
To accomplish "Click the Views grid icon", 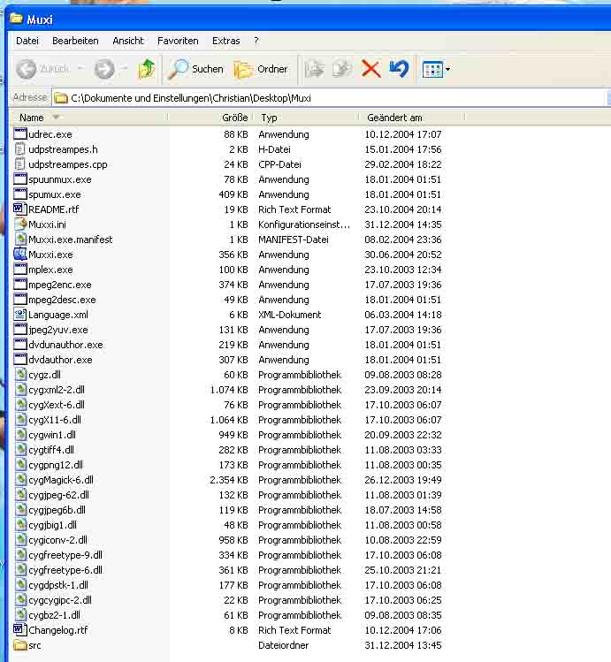I will tap(432, 69).
